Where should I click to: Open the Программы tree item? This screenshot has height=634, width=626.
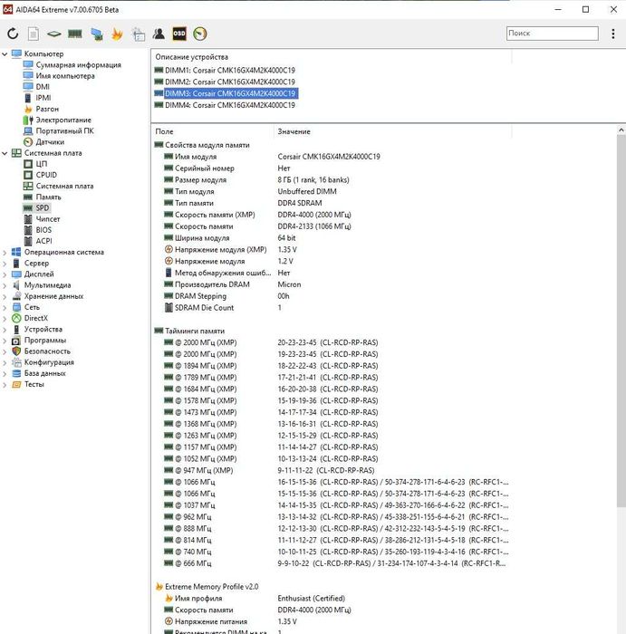[x=45, y=340]
